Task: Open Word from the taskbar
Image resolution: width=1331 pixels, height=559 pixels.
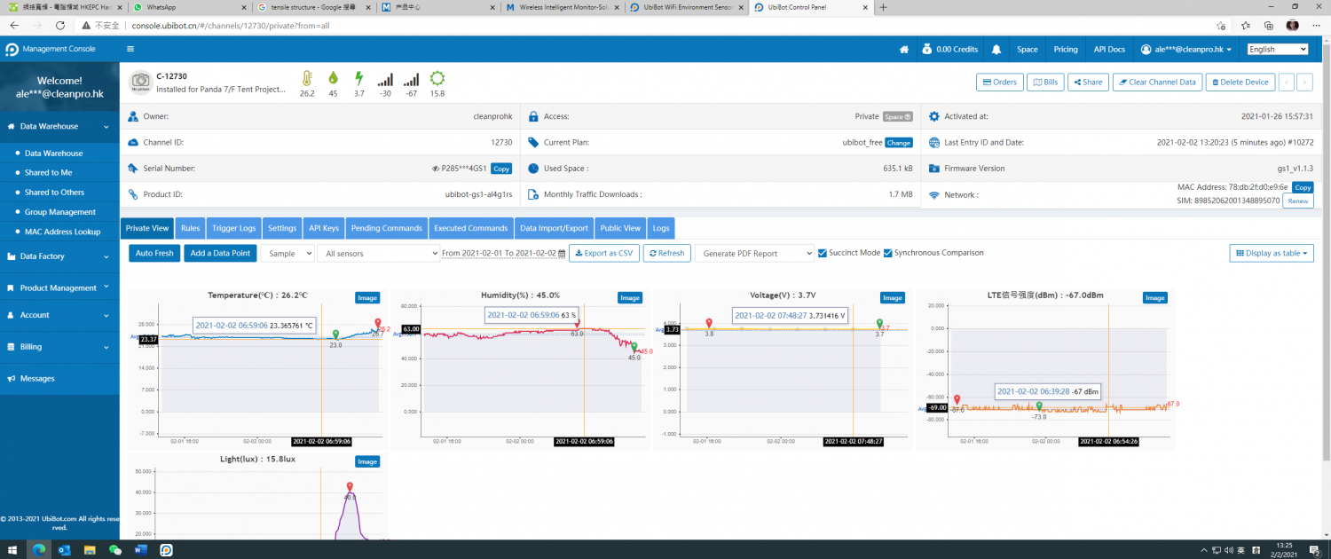Action: [140, 550]
